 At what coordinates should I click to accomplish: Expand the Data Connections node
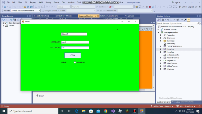(4, 23)
